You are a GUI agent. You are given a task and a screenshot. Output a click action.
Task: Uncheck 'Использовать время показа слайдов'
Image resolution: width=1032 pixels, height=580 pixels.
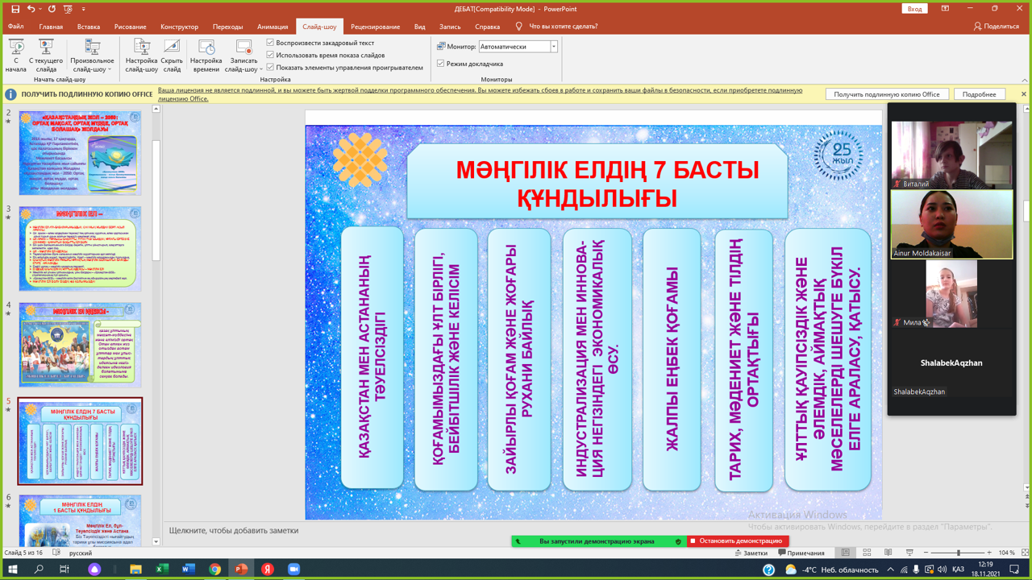point(271,56)
